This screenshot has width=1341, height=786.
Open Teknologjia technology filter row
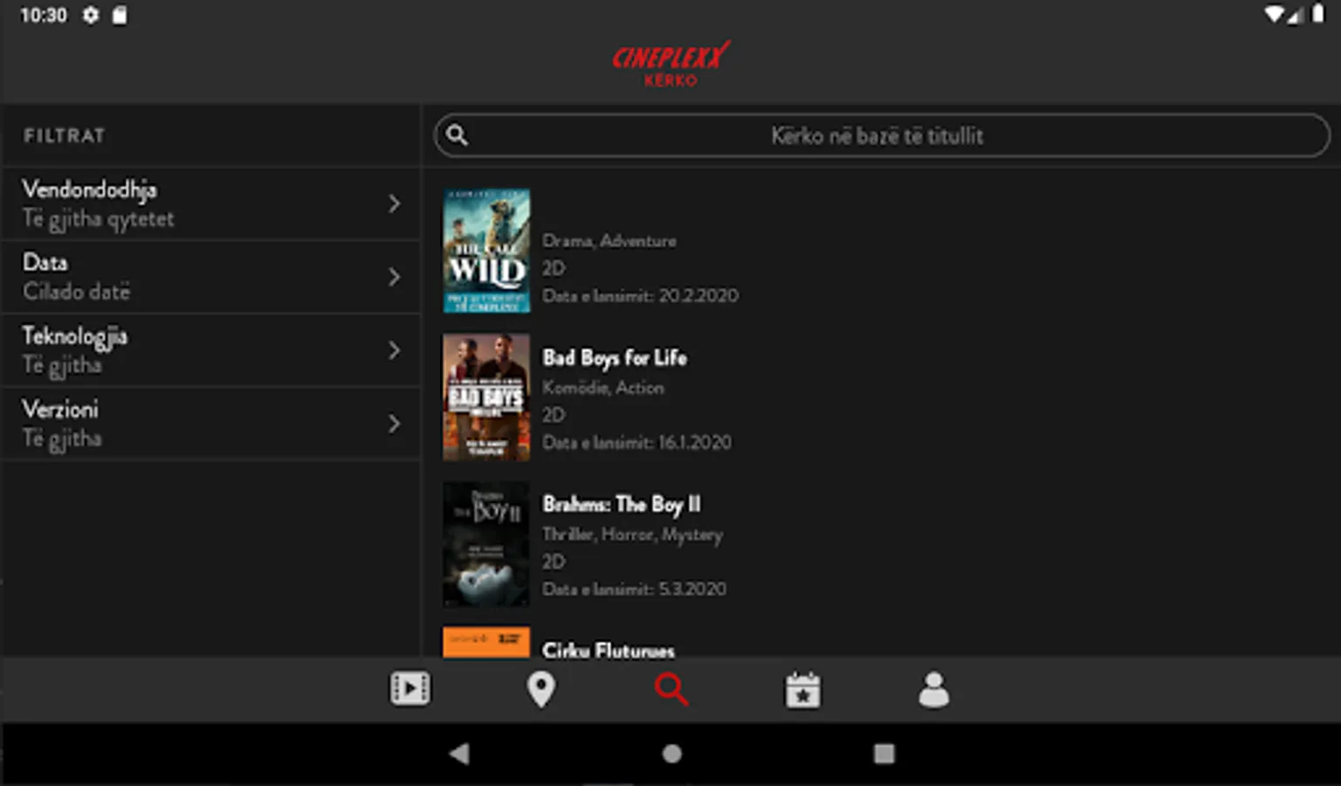coord(211,350)
